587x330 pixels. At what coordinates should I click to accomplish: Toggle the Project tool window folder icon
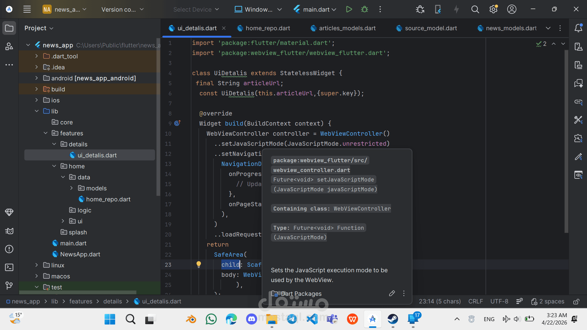point(9,28)
